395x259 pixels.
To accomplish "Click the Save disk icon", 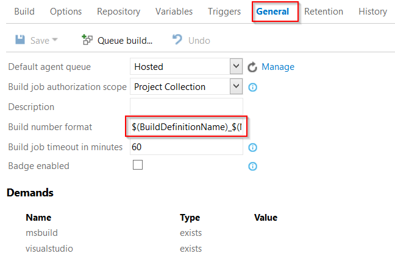I will pyautogui.click(x=20, y=40).
